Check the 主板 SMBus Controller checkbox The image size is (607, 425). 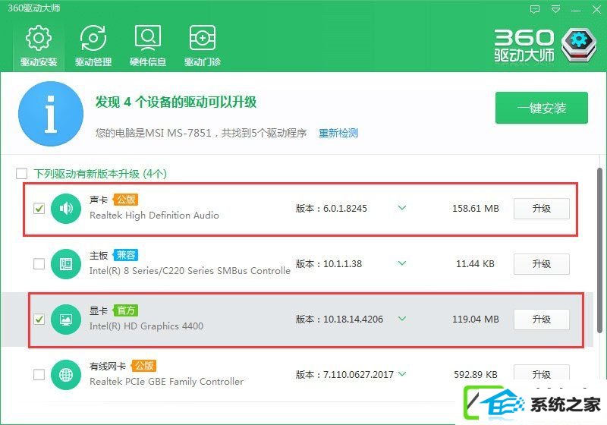pos(39,263)
